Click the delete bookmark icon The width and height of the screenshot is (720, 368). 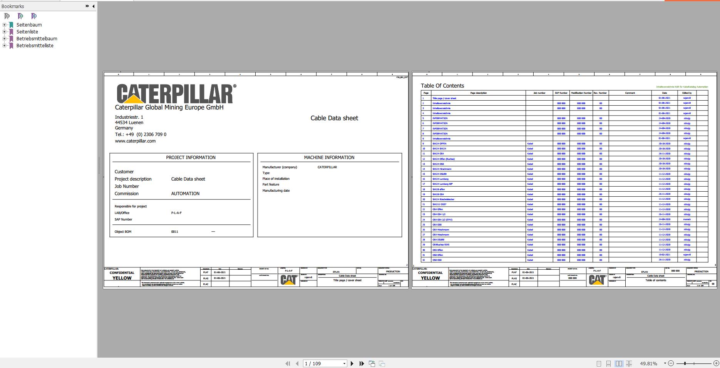click(x=7, y=16)
